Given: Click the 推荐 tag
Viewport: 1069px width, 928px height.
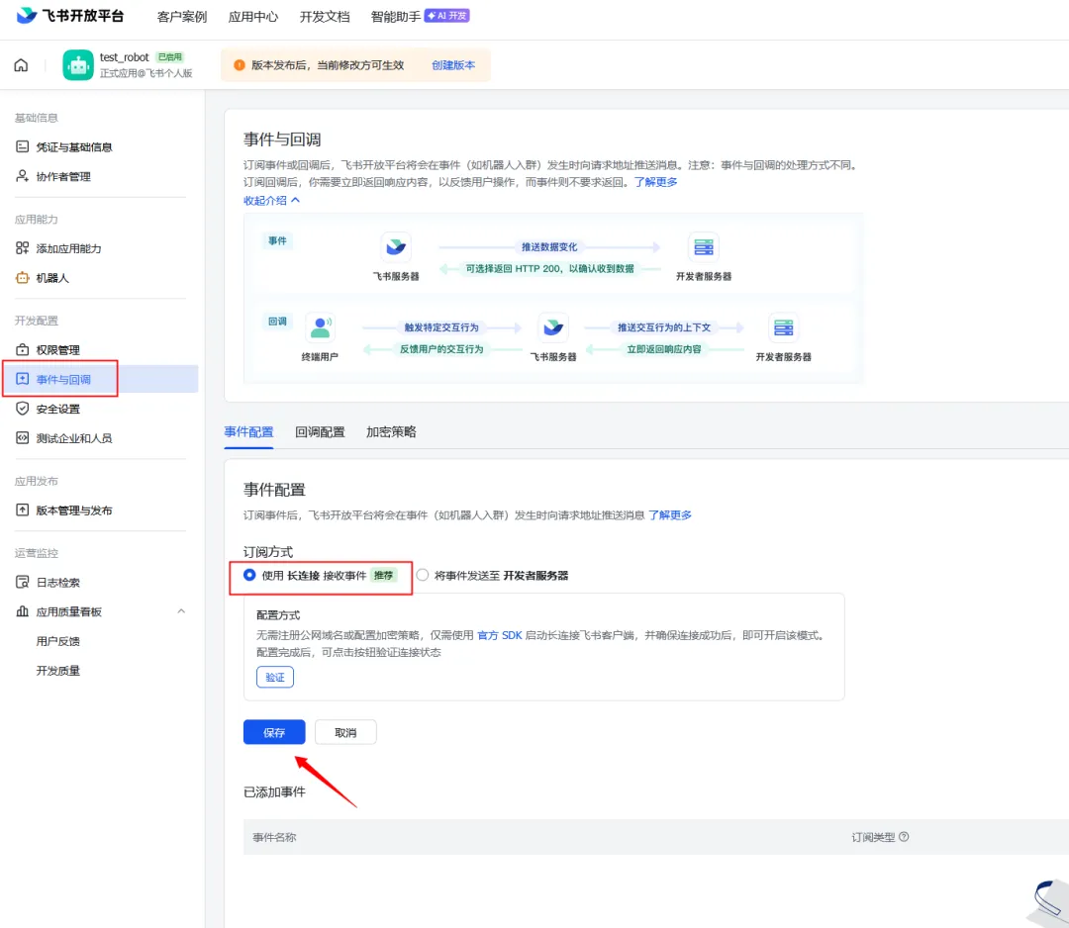Looking at the screenshot, I should [384, 576].
